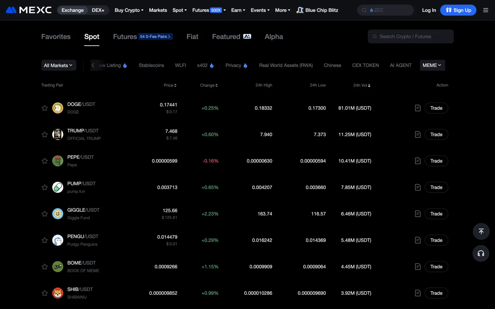Screen dimensions: 495x309
Task: Favorite the DOGE/USDT pair
Action: [x=45, y=108]
